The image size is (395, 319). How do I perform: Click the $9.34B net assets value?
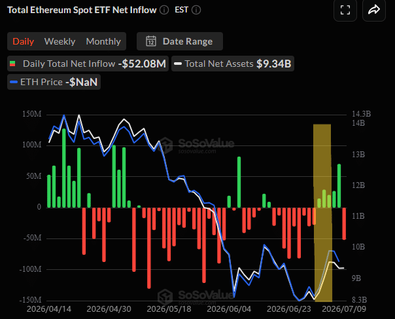(x=274, y=64)
